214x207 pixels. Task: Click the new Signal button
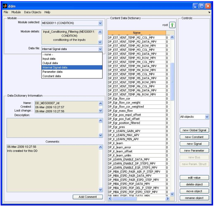(x=194, y=144)
